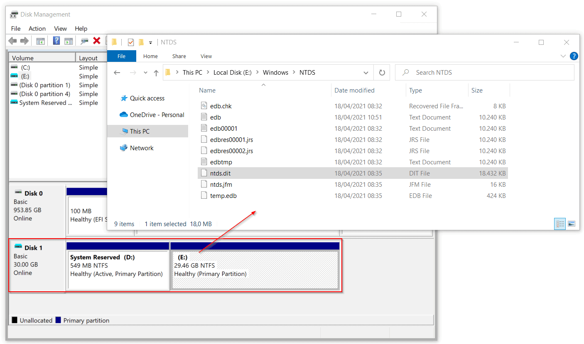Image resolution: width=584 pixels, height=344 pixels.
Task: Select This PC in navigation pane
Action: point(147,131)
